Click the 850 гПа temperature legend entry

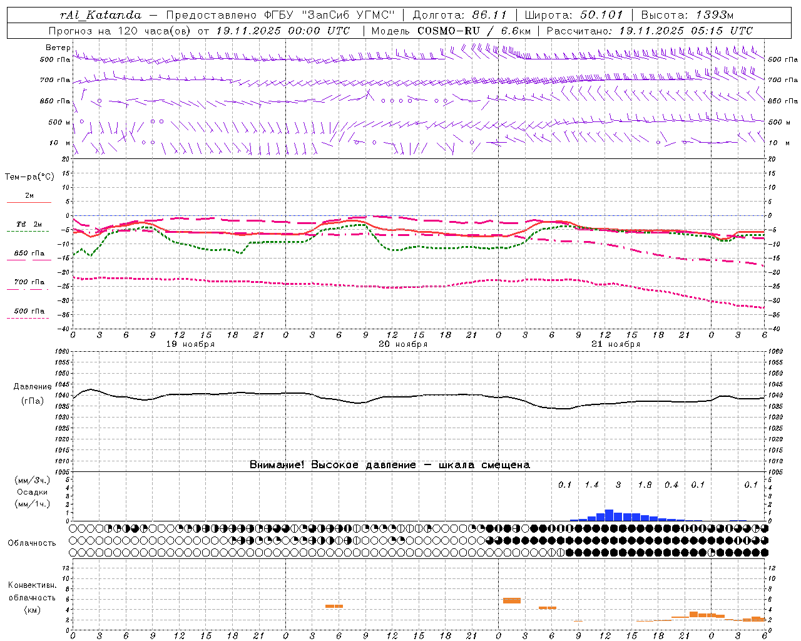click(x=29, y=254)
